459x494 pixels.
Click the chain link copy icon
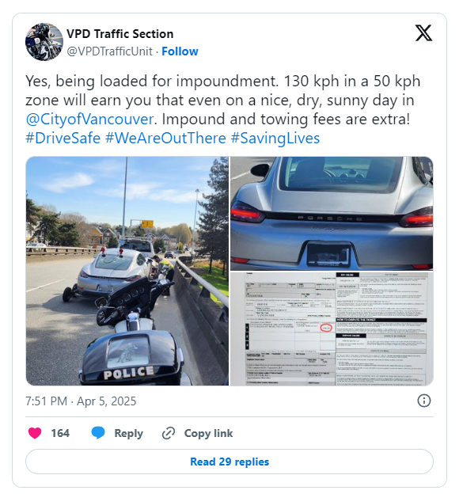pyautogui.click(x=169, y=433)
